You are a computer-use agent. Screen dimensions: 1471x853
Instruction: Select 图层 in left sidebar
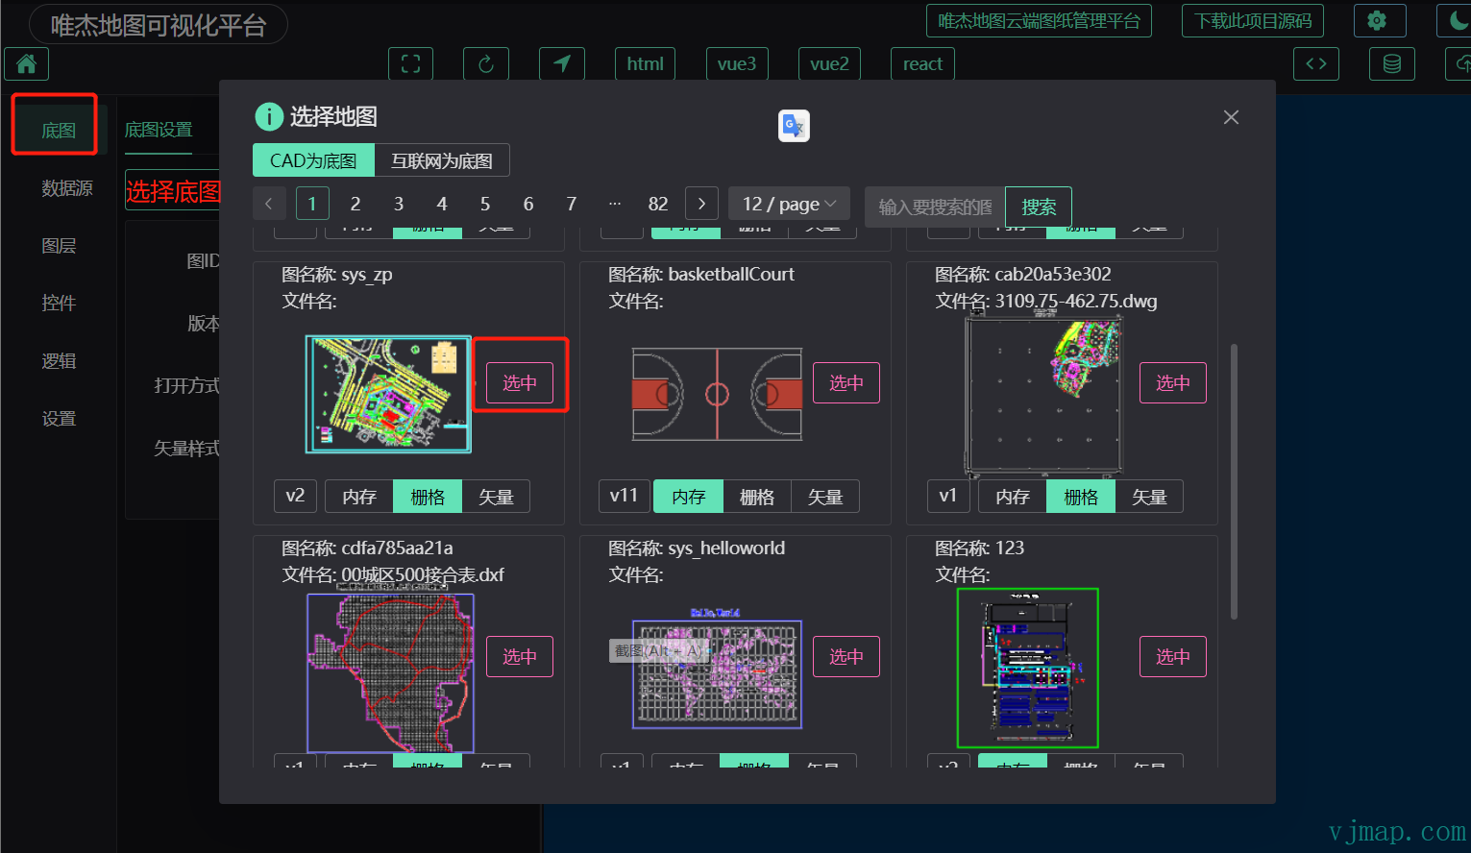click(x=59, y=246)
